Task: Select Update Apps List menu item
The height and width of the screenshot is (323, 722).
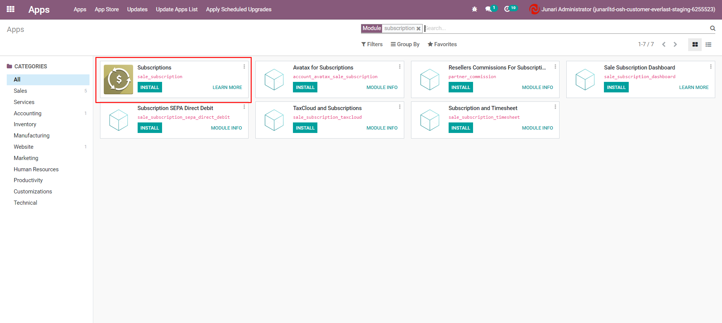Action: 176,9
